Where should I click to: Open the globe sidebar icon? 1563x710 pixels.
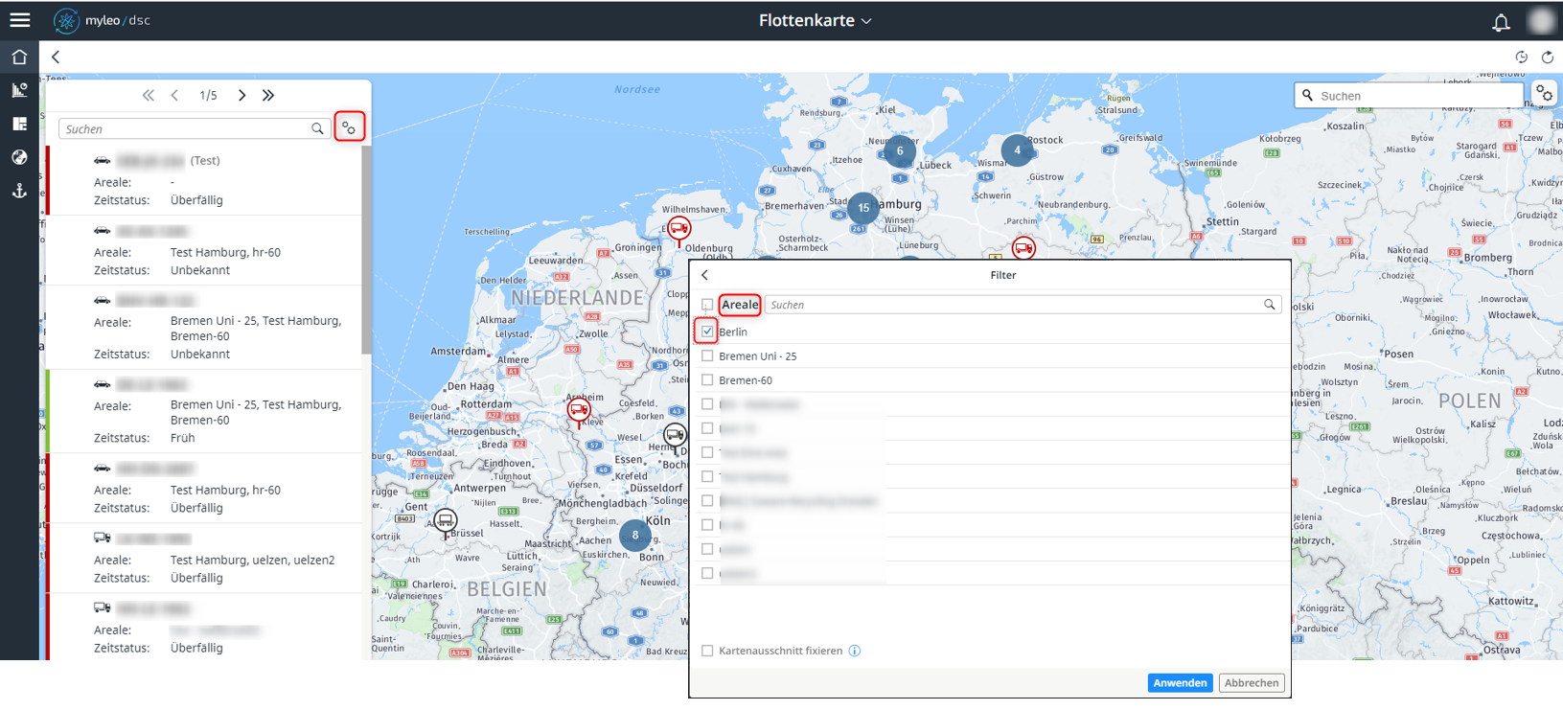[19, 157]
